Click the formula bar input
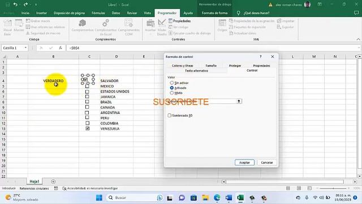The image size is (362, 204). [x=214, y=48]
